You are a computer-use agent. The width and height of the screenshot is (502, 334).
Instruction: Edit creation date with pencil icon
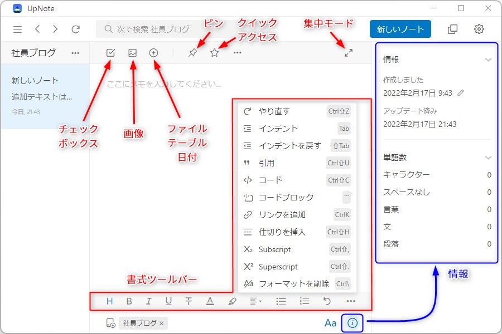click(461, 93)
